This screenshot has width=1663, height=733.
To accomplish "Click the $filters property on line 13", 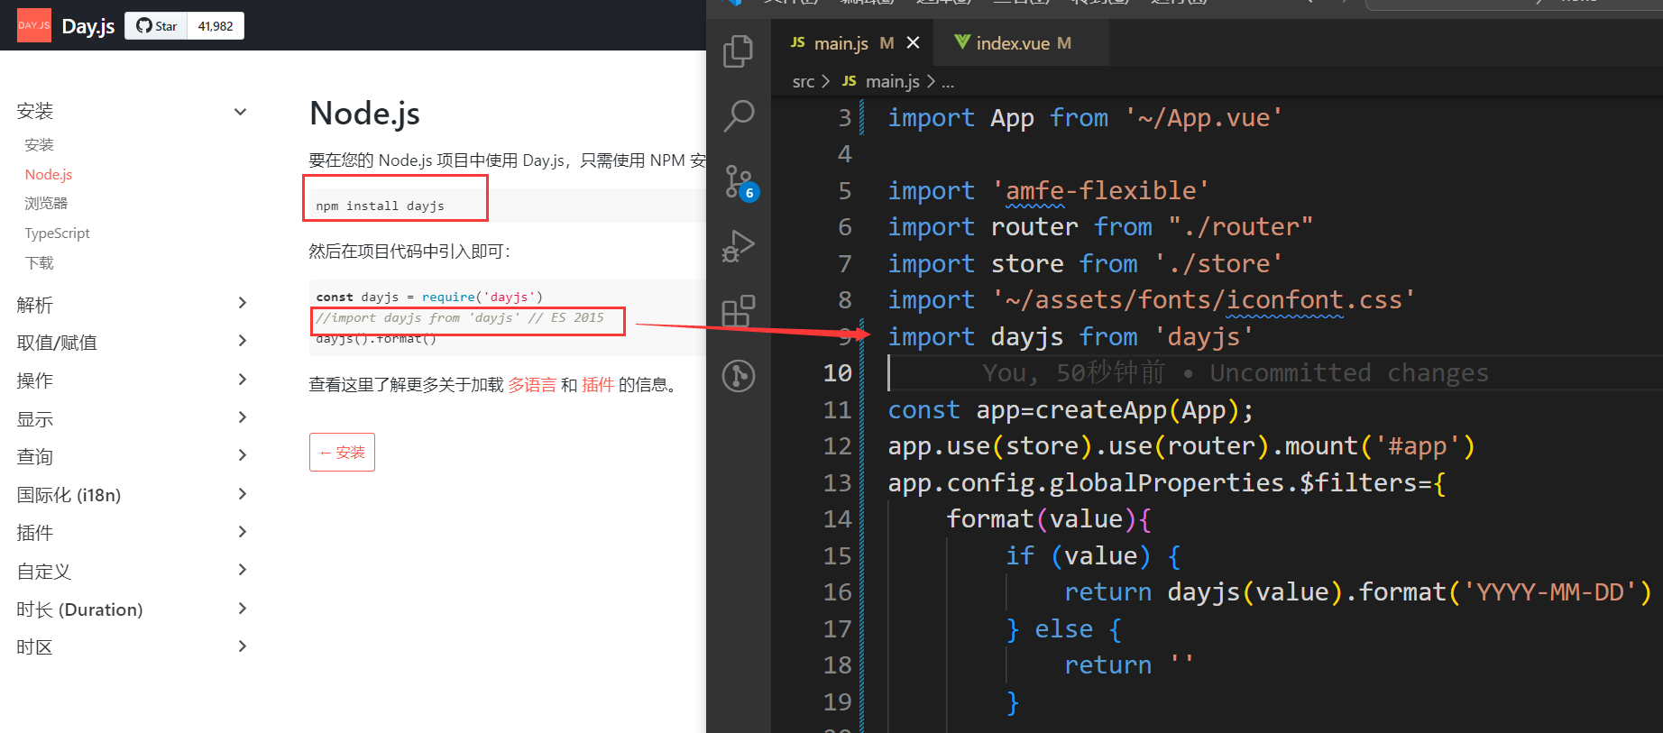I will [1359, 483].
